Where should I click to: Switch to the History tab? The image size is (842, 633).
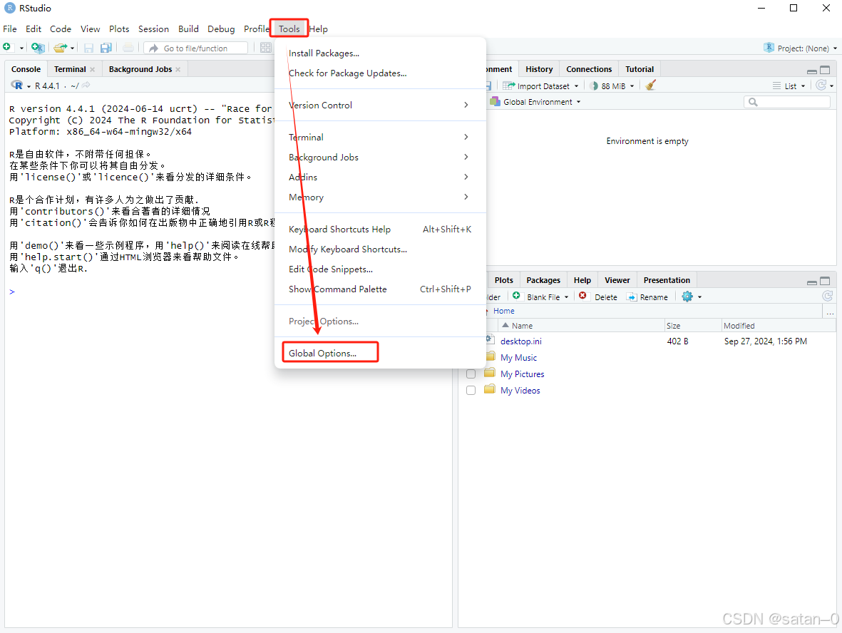click(539, 69)
